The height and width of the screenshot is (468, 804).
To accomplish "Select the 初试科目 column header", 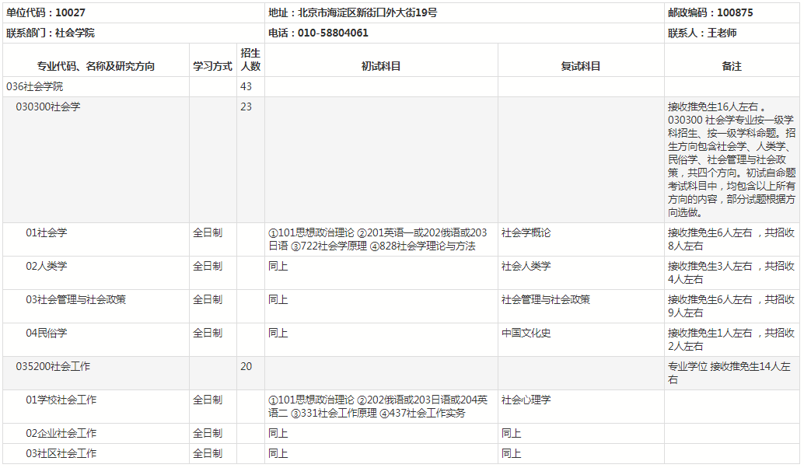I will 381,66.
